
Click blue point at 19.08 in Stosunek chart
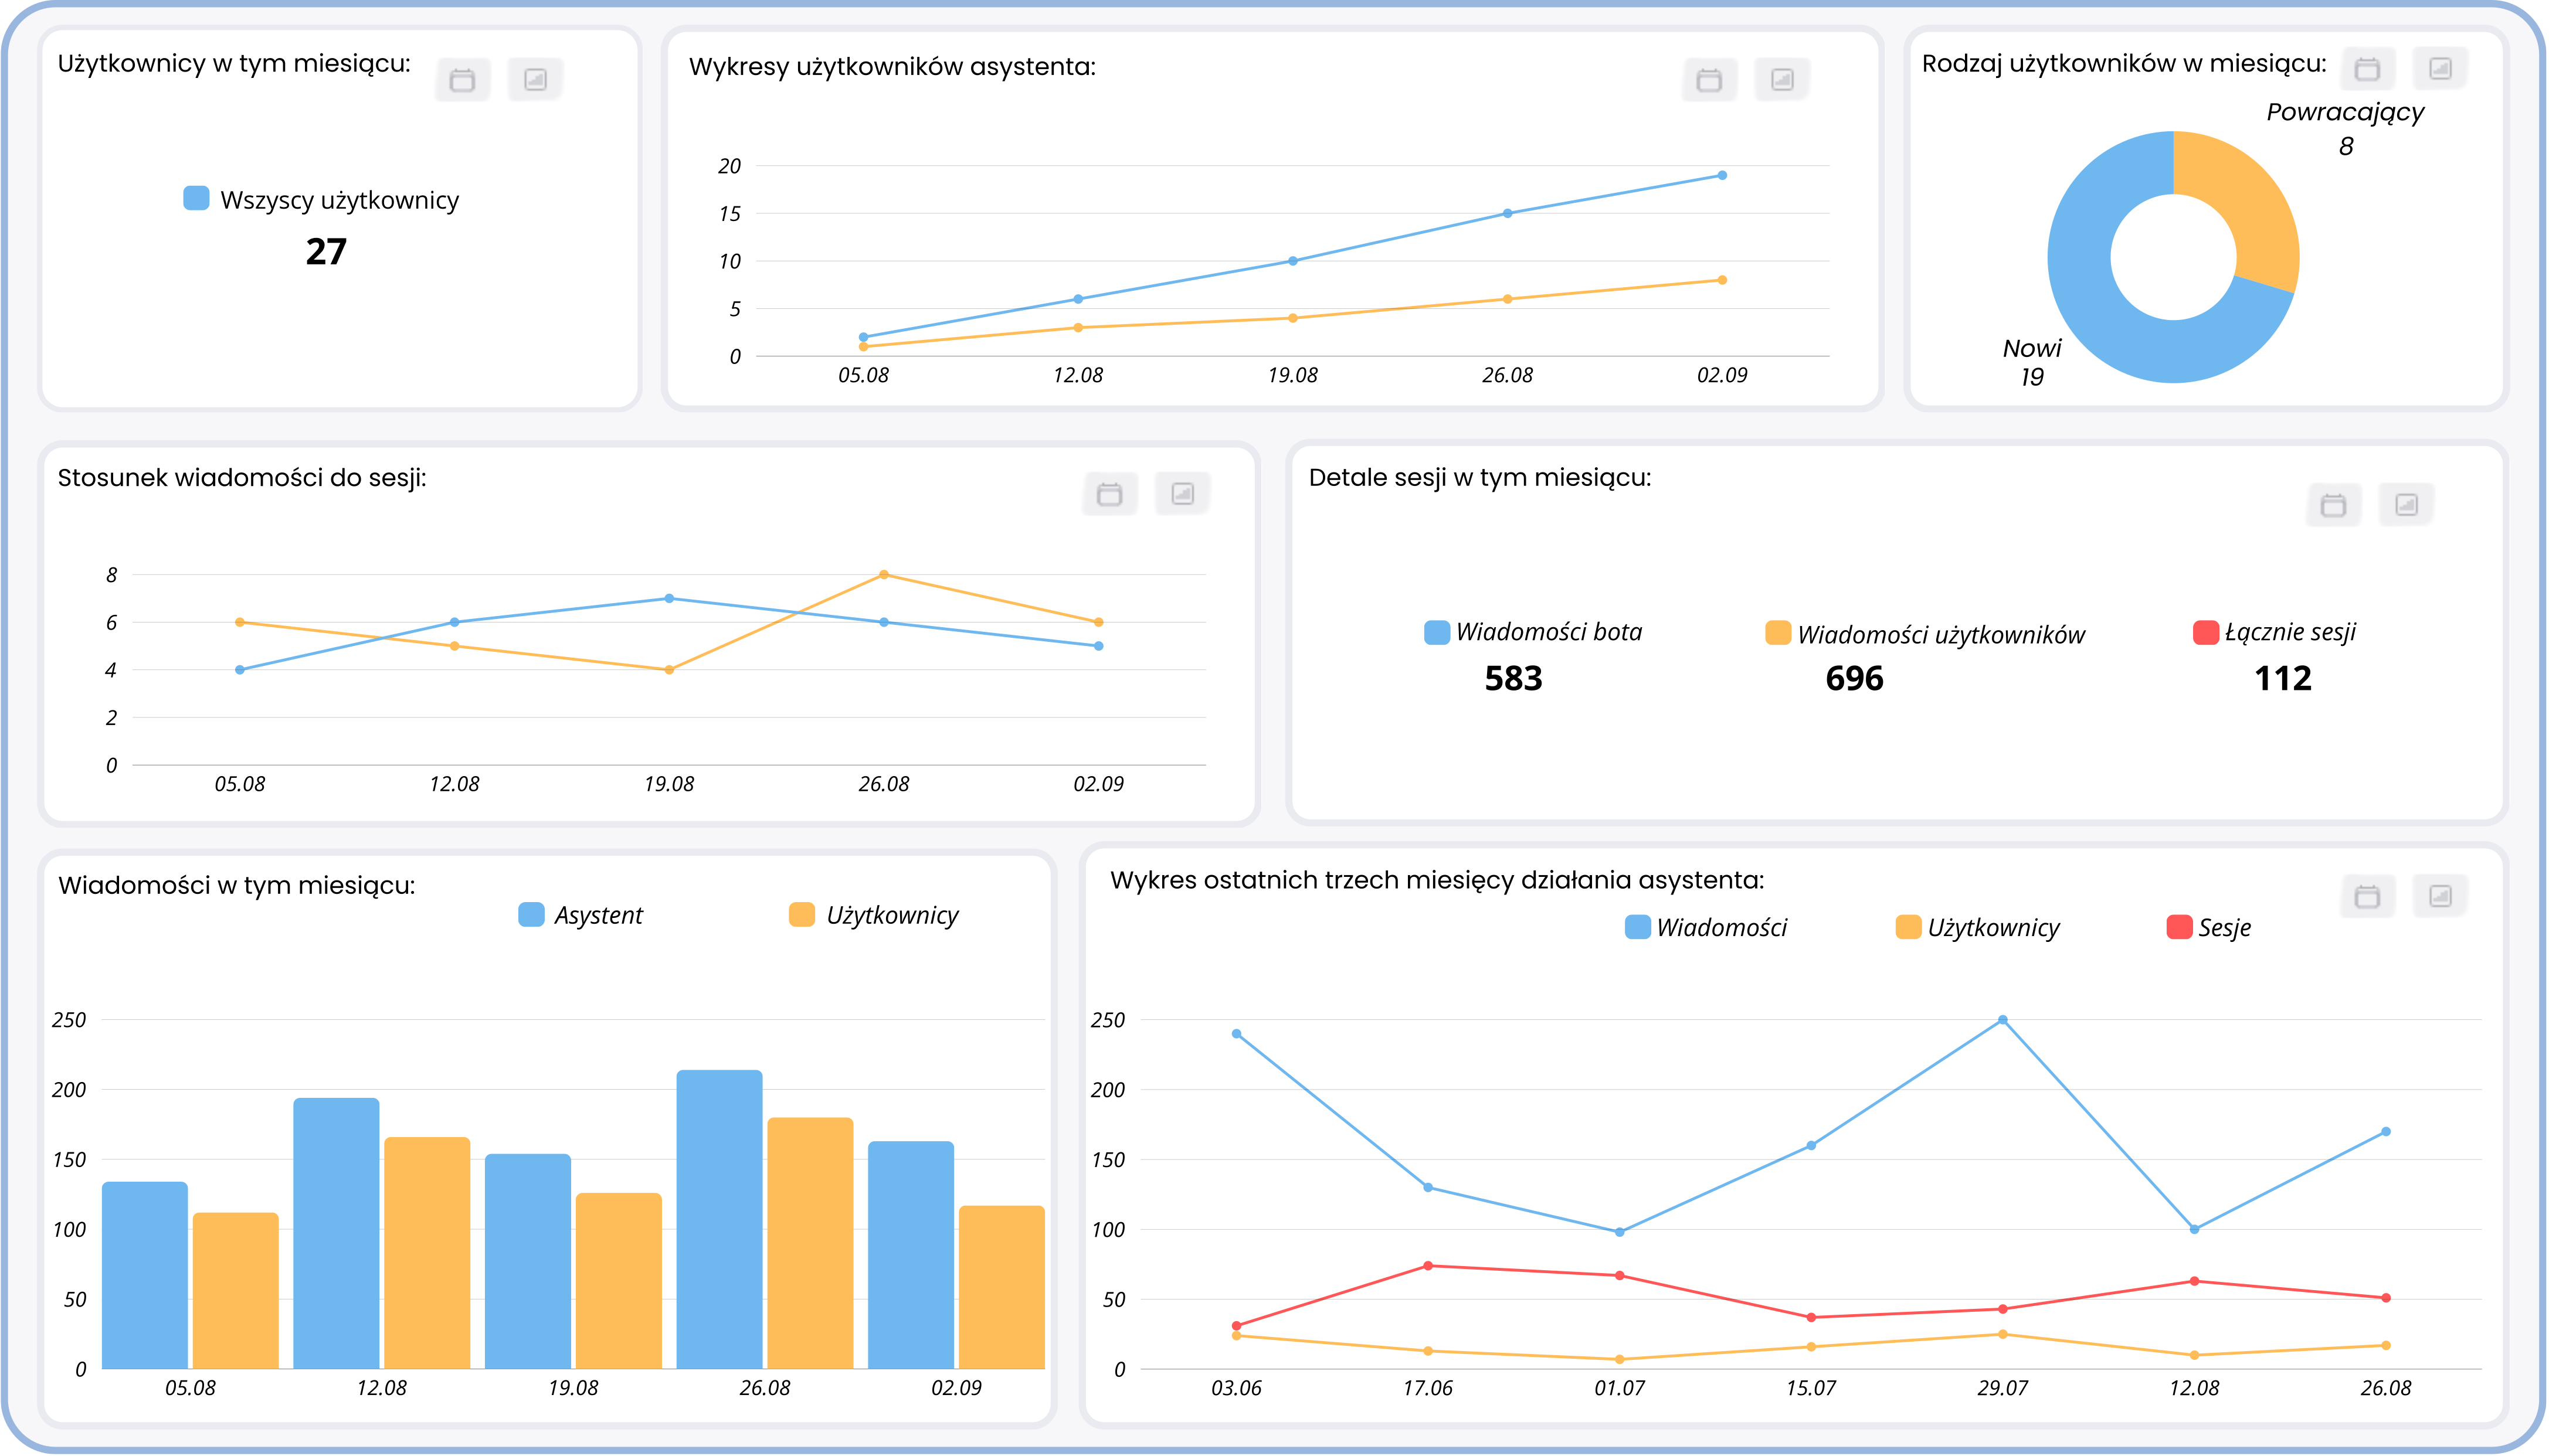669,598
